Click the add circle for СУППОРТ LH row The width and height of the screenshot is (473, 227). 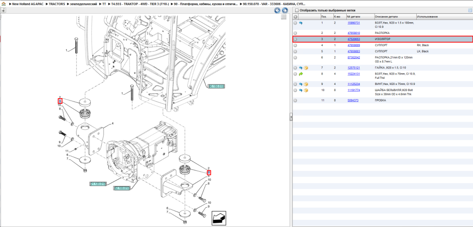(x=296, y=51)
